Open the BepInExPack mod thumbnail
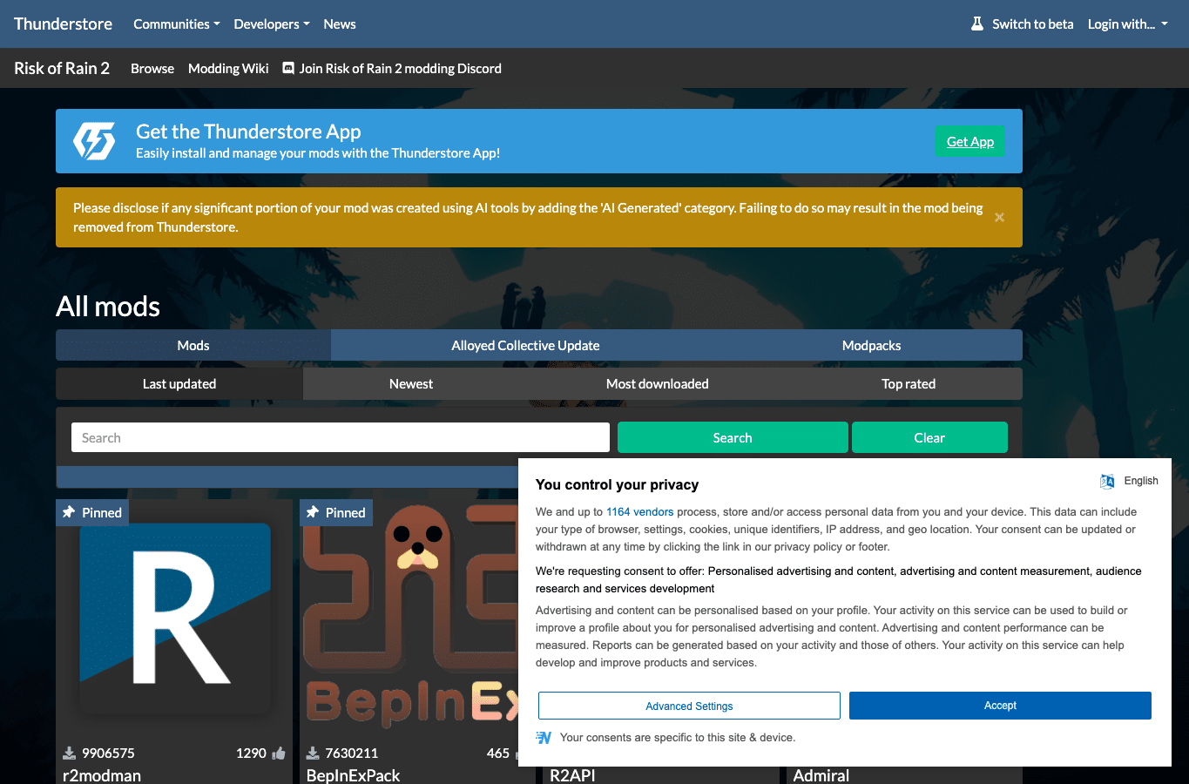 (409, 618)
